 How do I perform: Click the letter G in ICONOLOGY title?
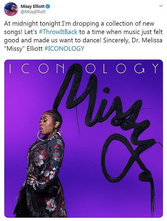139,69
